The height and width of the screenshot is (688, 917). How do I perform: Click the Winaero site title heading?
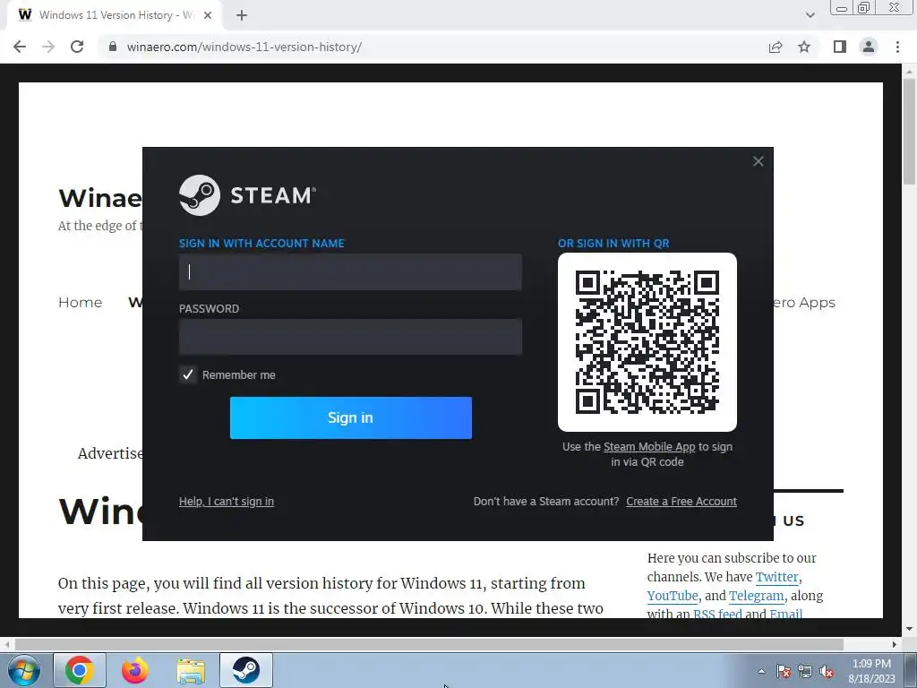tap(100, 198)
